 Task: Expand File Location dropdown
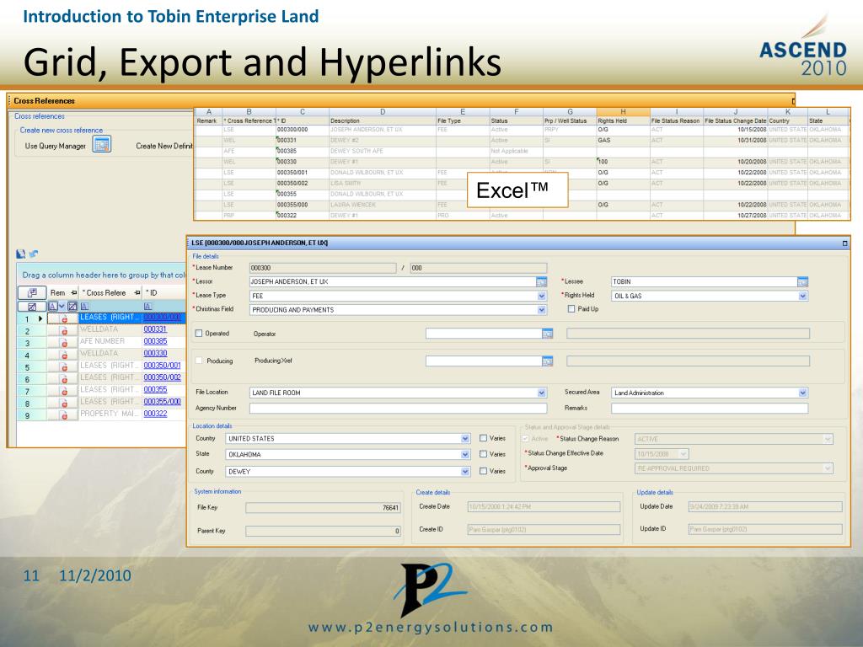coord(542,393)
